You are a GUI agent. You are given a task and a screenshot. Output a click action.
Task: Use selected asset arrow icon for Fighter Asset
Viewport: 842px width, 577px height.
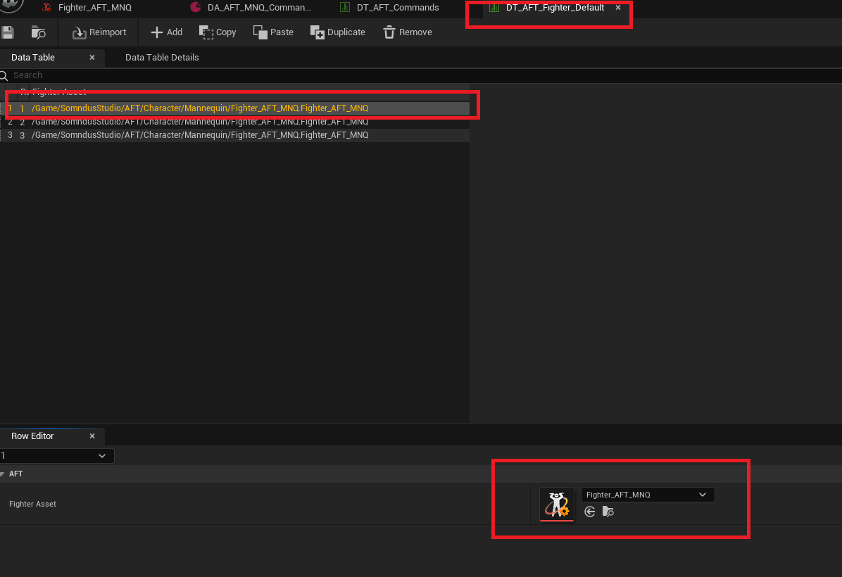click(x=590, y=512)
